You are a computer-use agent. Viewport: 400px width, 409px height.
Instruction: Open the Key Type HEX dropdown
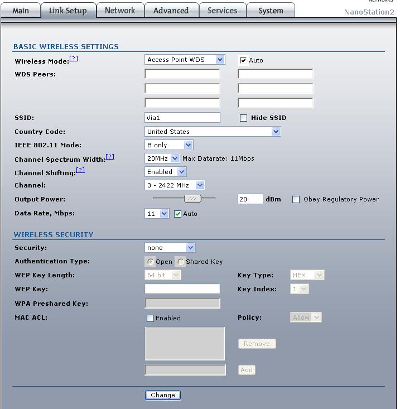coord(307,275)
